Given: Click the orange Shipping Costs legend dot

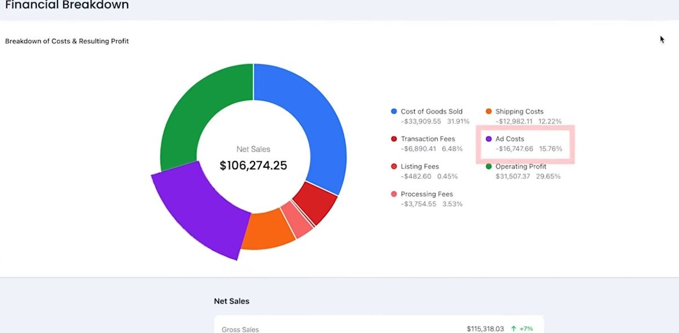Looking at the screenshot, I should click(x=489, y=112).
